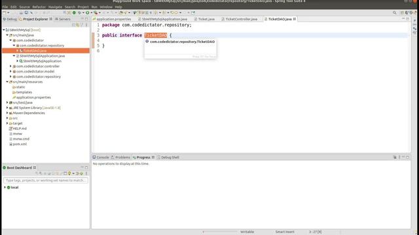Expand the JRE System Library node
Image resolution: width=419 pixels, height=235 pixels.
point(7,108)
